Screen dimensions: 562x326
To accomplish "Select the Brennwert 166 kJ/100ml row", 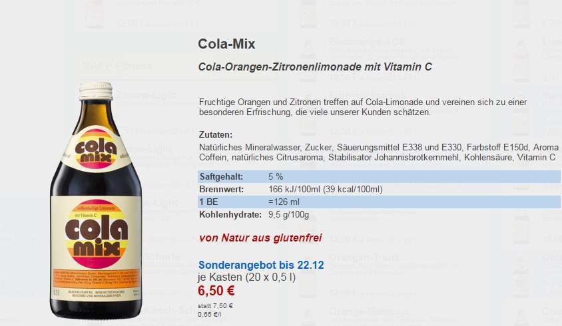I will 379,189.
